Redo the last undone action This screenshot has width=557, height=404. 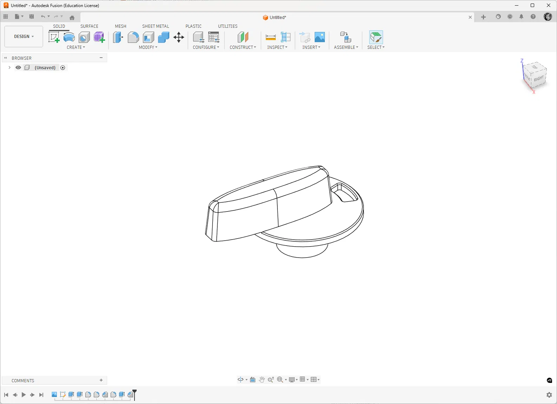[x=56, y=17]
